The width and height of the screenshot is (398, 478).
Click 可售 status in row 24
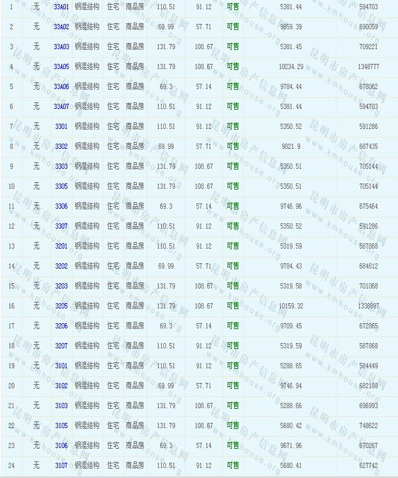tap(232, 465)
